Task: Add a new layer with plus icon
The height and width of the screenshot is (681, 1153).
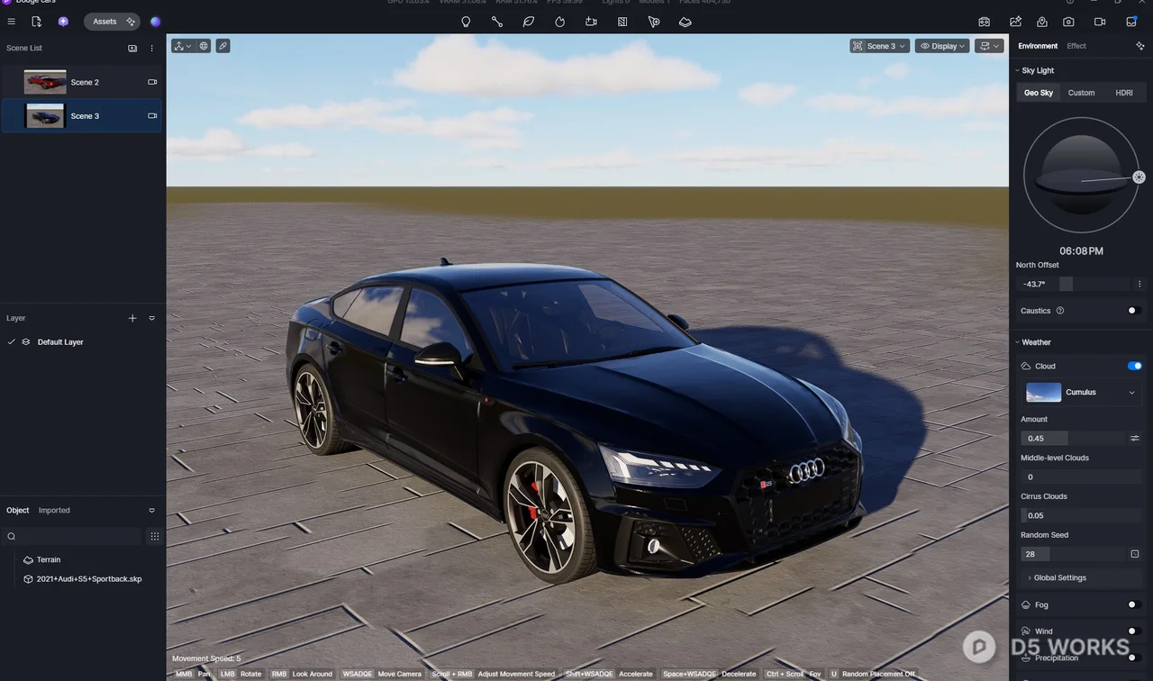Action: pyautogui.click(x=132, y=318)
